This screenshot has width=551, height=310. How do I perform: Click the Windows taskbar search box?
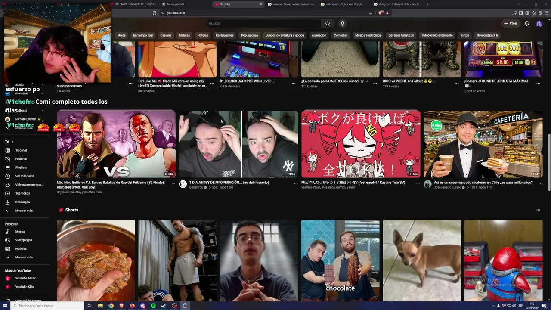pyautogui.click(x=47, y=306)
